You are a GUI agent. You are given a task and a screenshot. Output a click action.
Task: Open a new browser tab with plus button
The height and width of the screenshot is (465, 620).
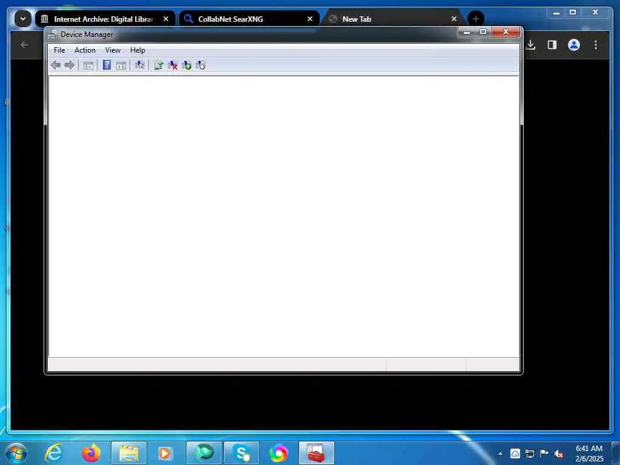476,19
